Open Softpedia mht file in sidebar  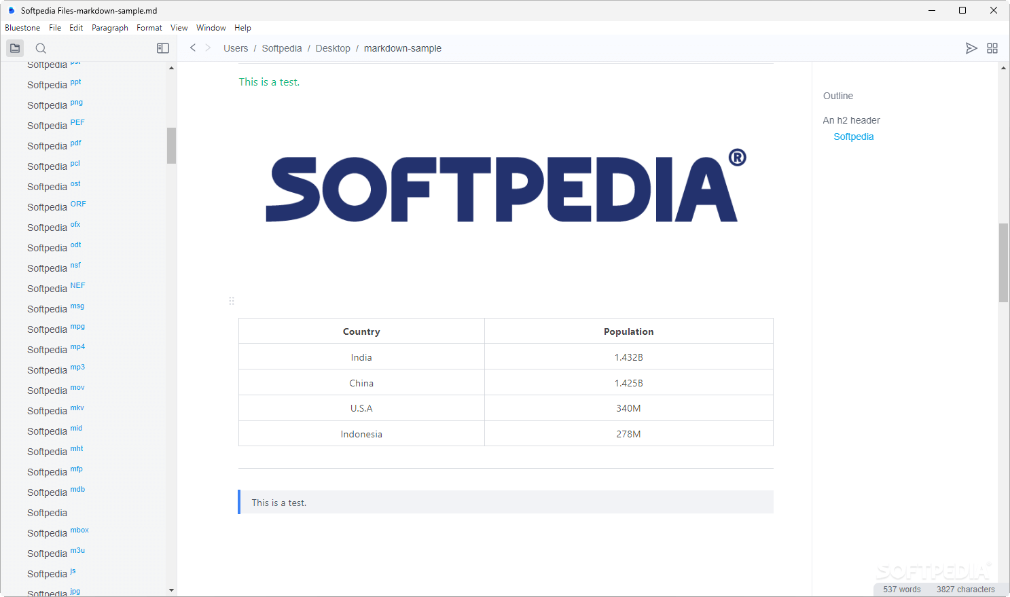point(55,451)
